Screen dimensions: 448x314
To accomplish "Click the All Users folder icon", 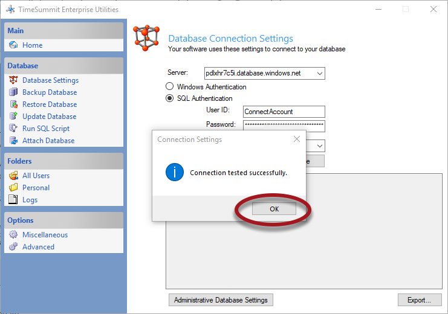I will click(x=13, y=176).
